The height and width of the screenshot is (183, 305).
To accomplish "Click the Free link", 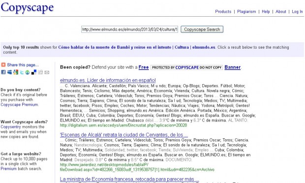I will tap(144, 67).
